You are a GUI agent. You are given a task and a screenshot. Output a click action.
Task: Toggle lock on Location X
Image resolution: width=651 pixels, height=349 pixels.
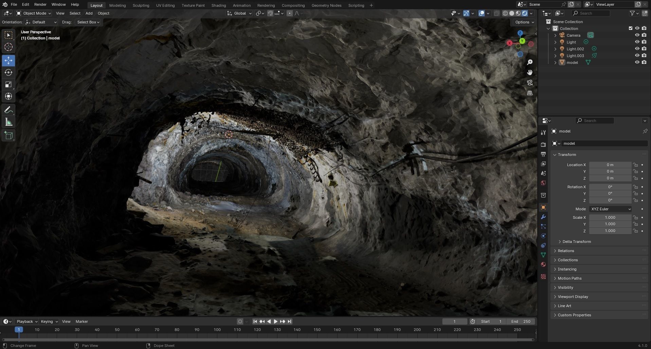point(635,165)
